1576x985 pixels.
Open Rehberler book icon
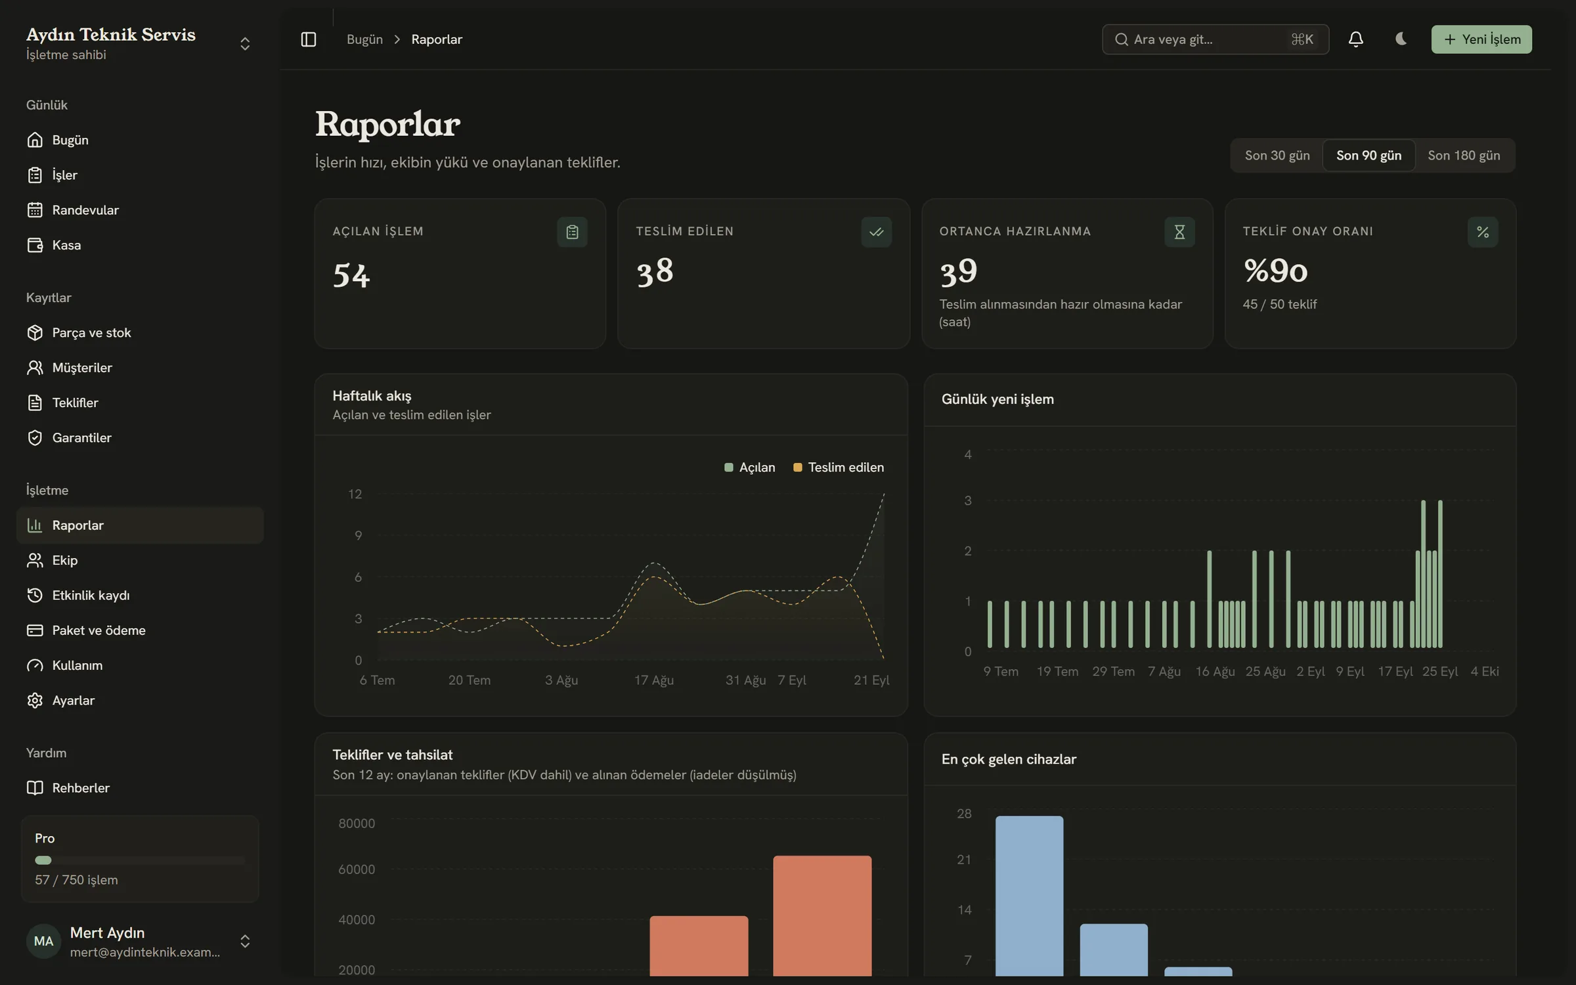(x=35, y=788)
